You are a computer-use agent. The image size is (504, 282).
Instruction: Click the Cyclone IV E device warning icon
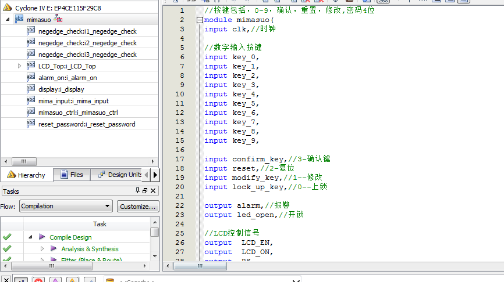click(x=8, y=8)
